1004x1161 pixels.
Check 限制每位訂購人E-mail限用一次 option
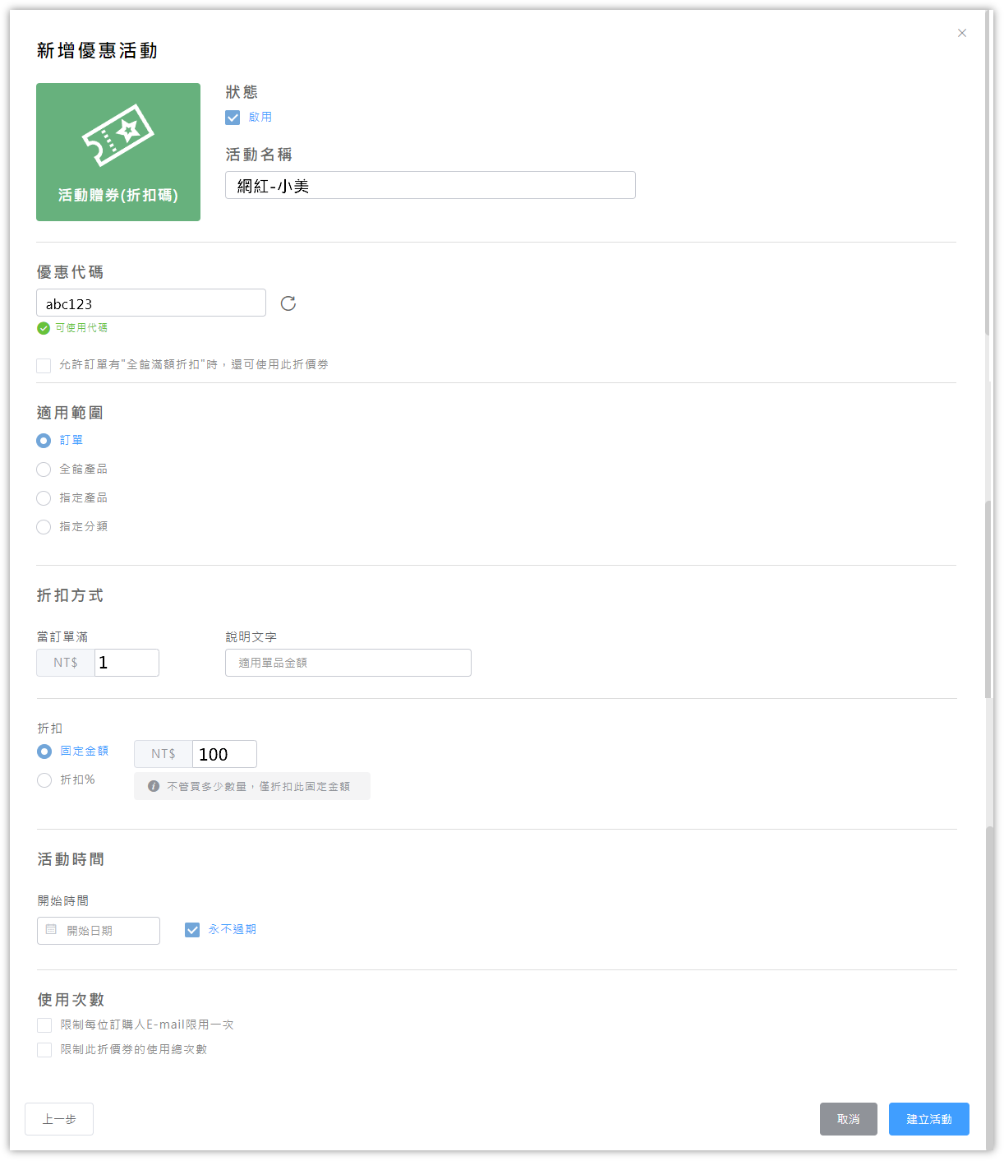44,1025
